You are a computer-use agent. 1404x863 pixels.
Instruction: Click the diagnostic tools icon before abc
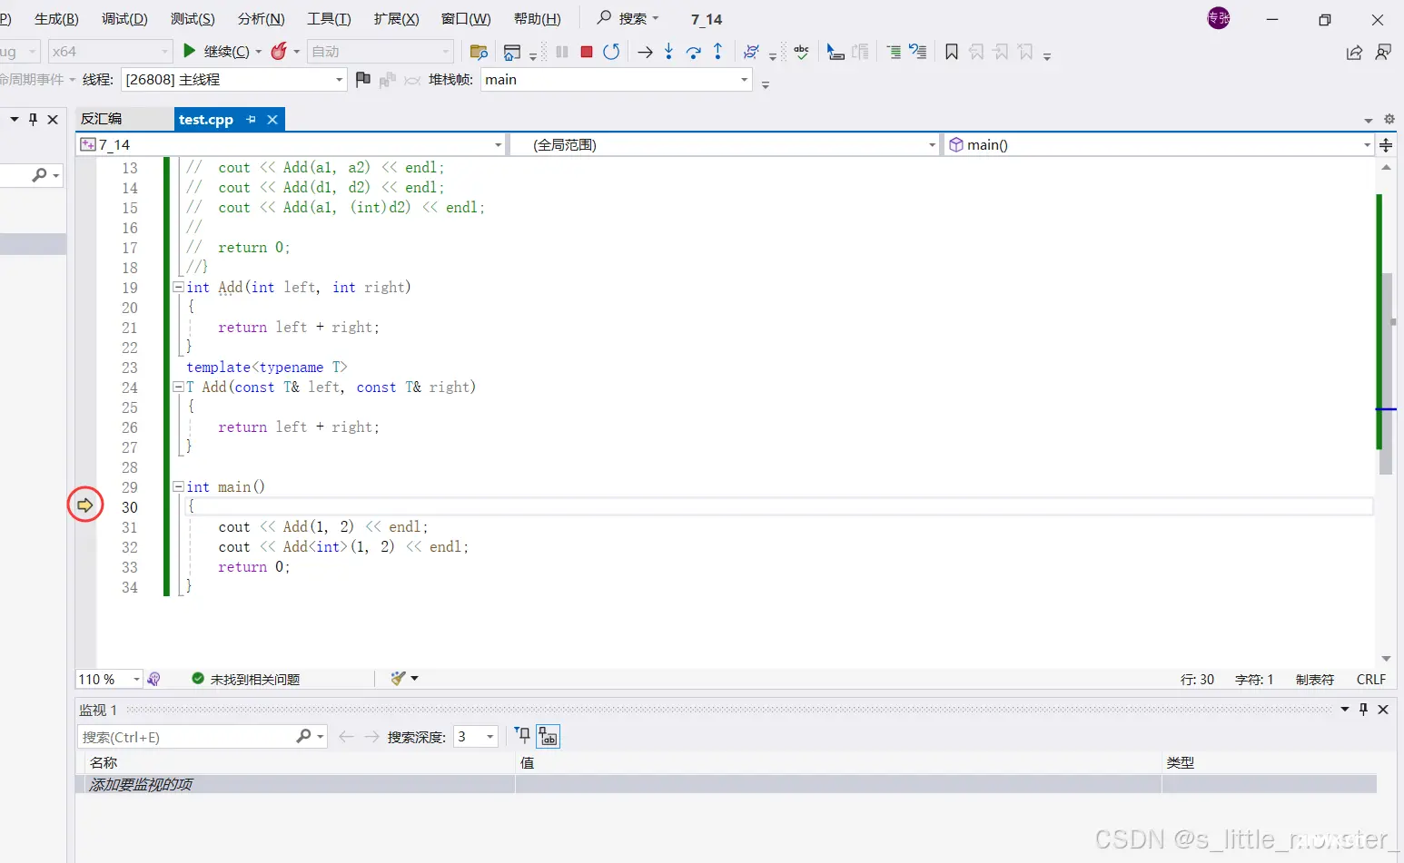tap(751, 52)
